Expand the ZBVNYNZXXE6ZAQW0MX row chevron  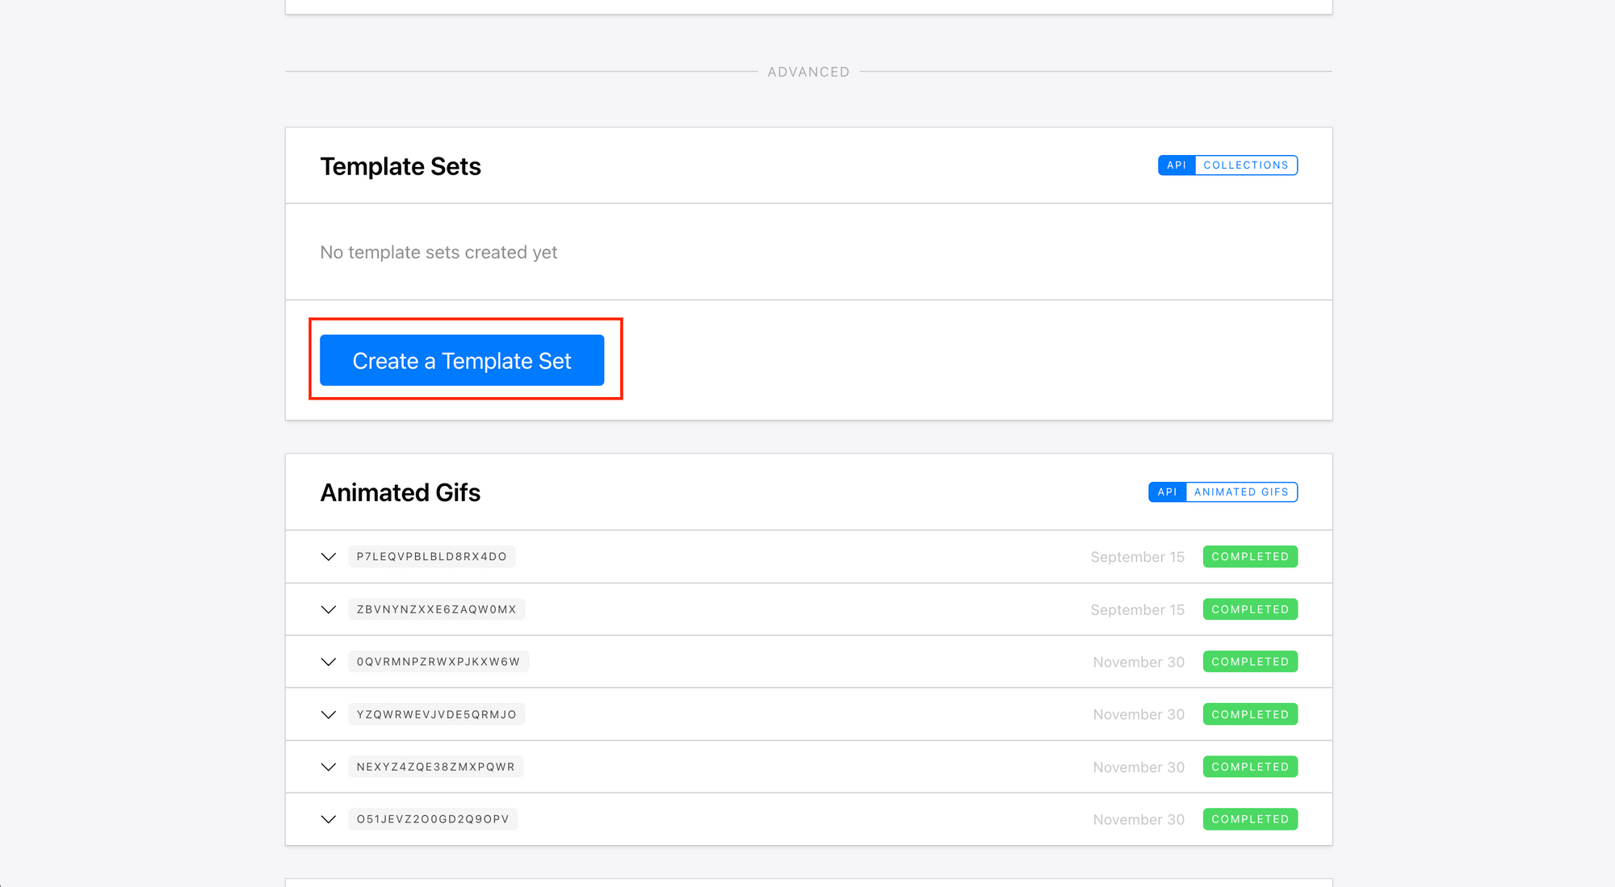coord(328,609)
